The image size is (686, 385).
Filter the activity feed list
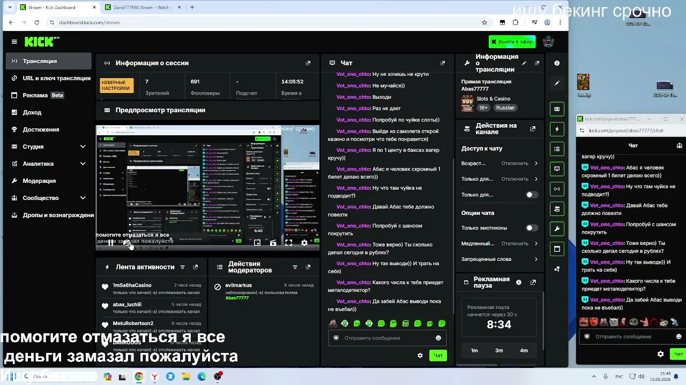[182, 267]
